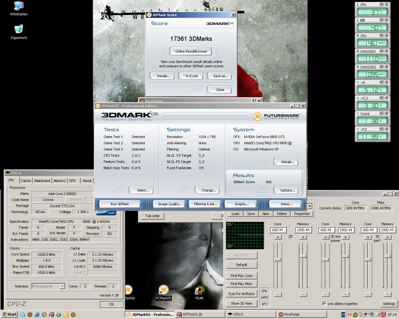Open the Papierkorb recycle bin icon
399x319 pixels.
pos(19,32)
